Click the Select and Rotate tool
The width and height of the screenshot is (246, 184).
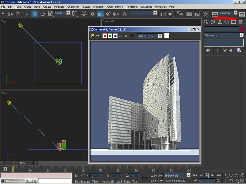click(x=43, y=14)
